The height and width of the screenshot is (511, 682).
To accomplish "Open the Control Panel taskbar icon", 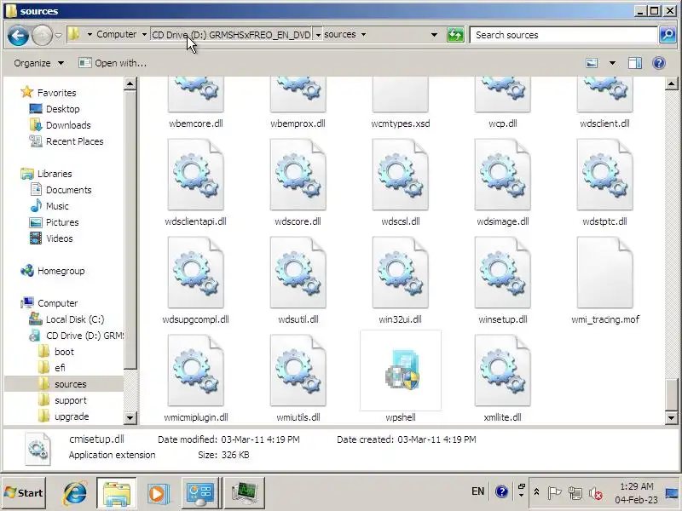I will tap(199, 493).
